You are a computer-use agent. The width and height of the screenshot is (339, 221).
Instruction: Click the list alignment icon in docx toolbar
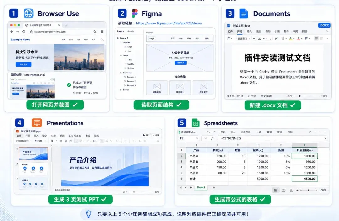tap(316, 39)
